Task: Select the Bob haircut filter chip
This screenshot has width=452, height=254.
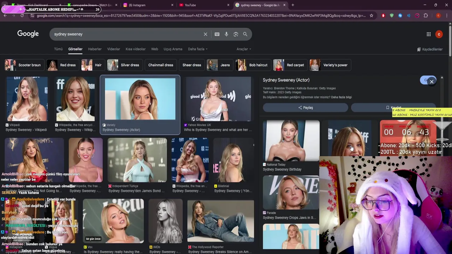Action: click(x=254, y=65)
